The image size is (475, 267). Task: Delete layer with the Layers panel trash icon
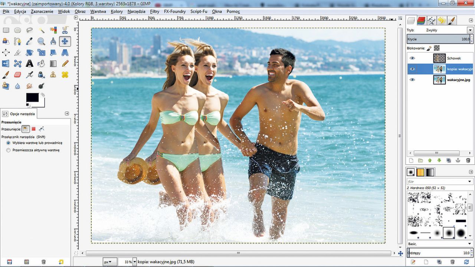(468, 161)
